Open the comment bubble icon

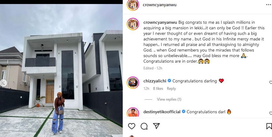[x=144, y=126]
